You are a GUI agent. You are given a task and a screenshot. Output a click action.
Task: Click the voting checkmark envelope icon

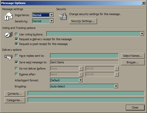(9, 35)
